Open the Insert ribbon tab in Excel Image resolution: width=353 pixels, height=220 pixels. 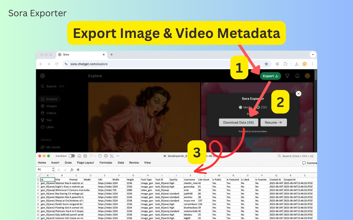[x=55, y=163]
